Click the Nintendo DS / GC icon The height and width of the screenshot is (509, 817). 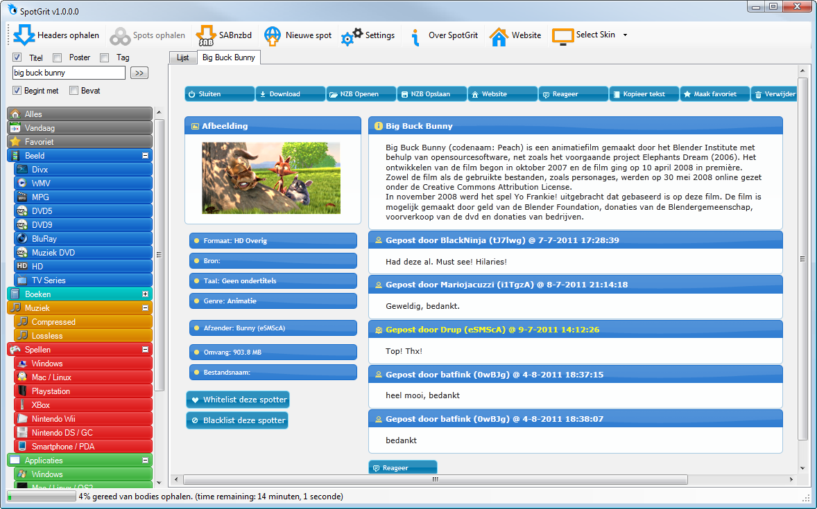click(22, 433)
